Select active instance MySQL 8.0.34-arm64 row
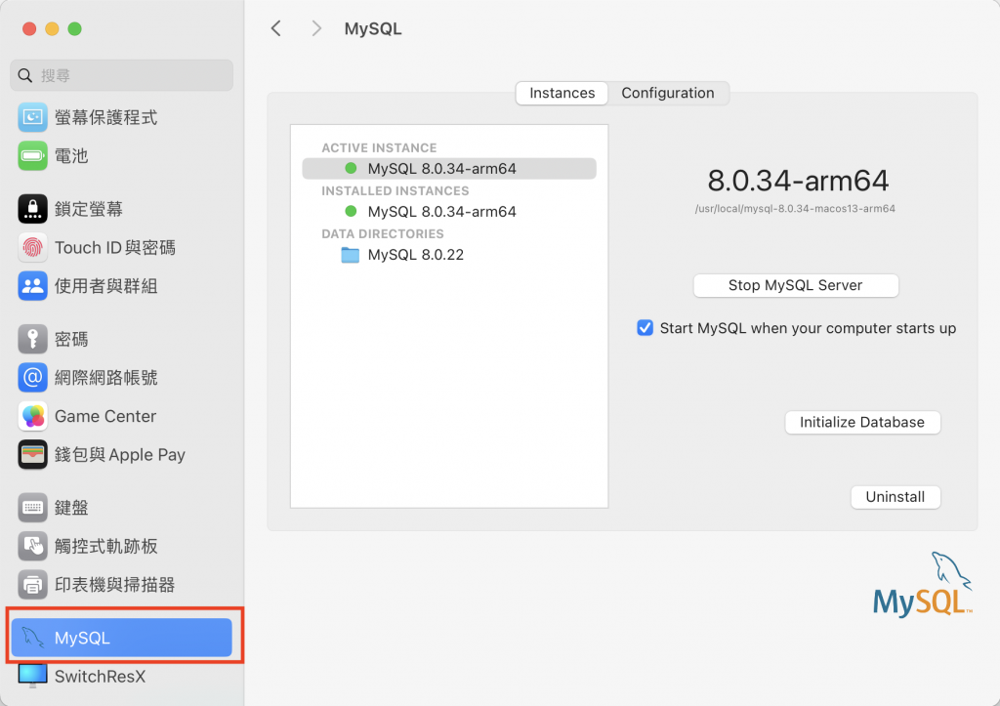 click(449, 168)
